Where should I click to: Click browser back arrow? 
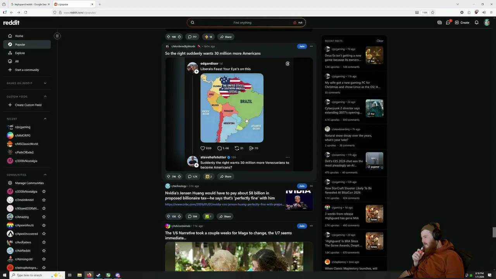tap(11, 12)
